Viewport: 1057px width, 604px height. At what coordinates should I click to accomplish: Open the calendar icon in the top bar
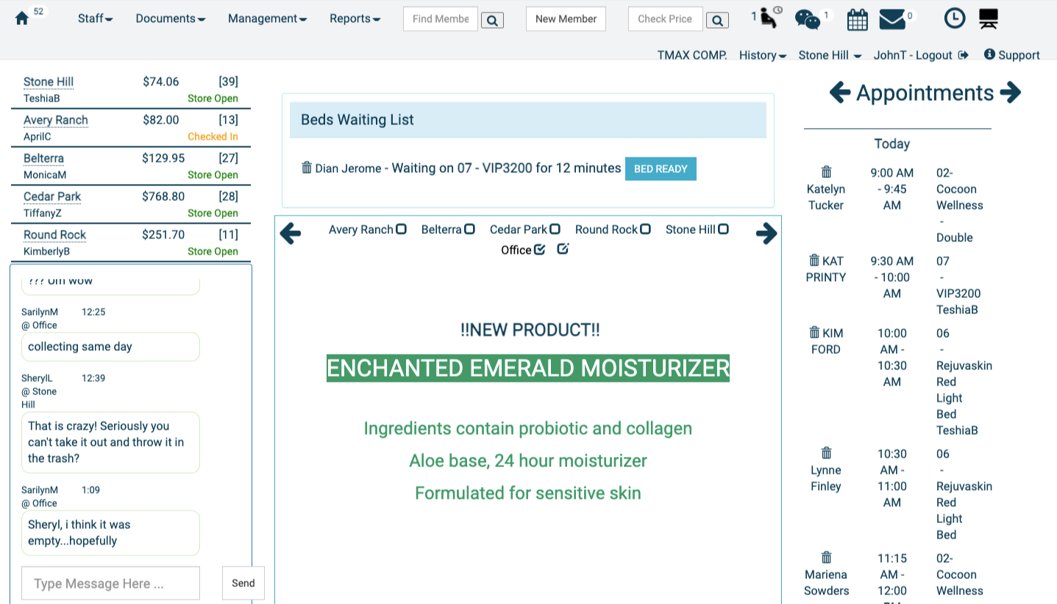pyautogui.click(x=857, y=18)
